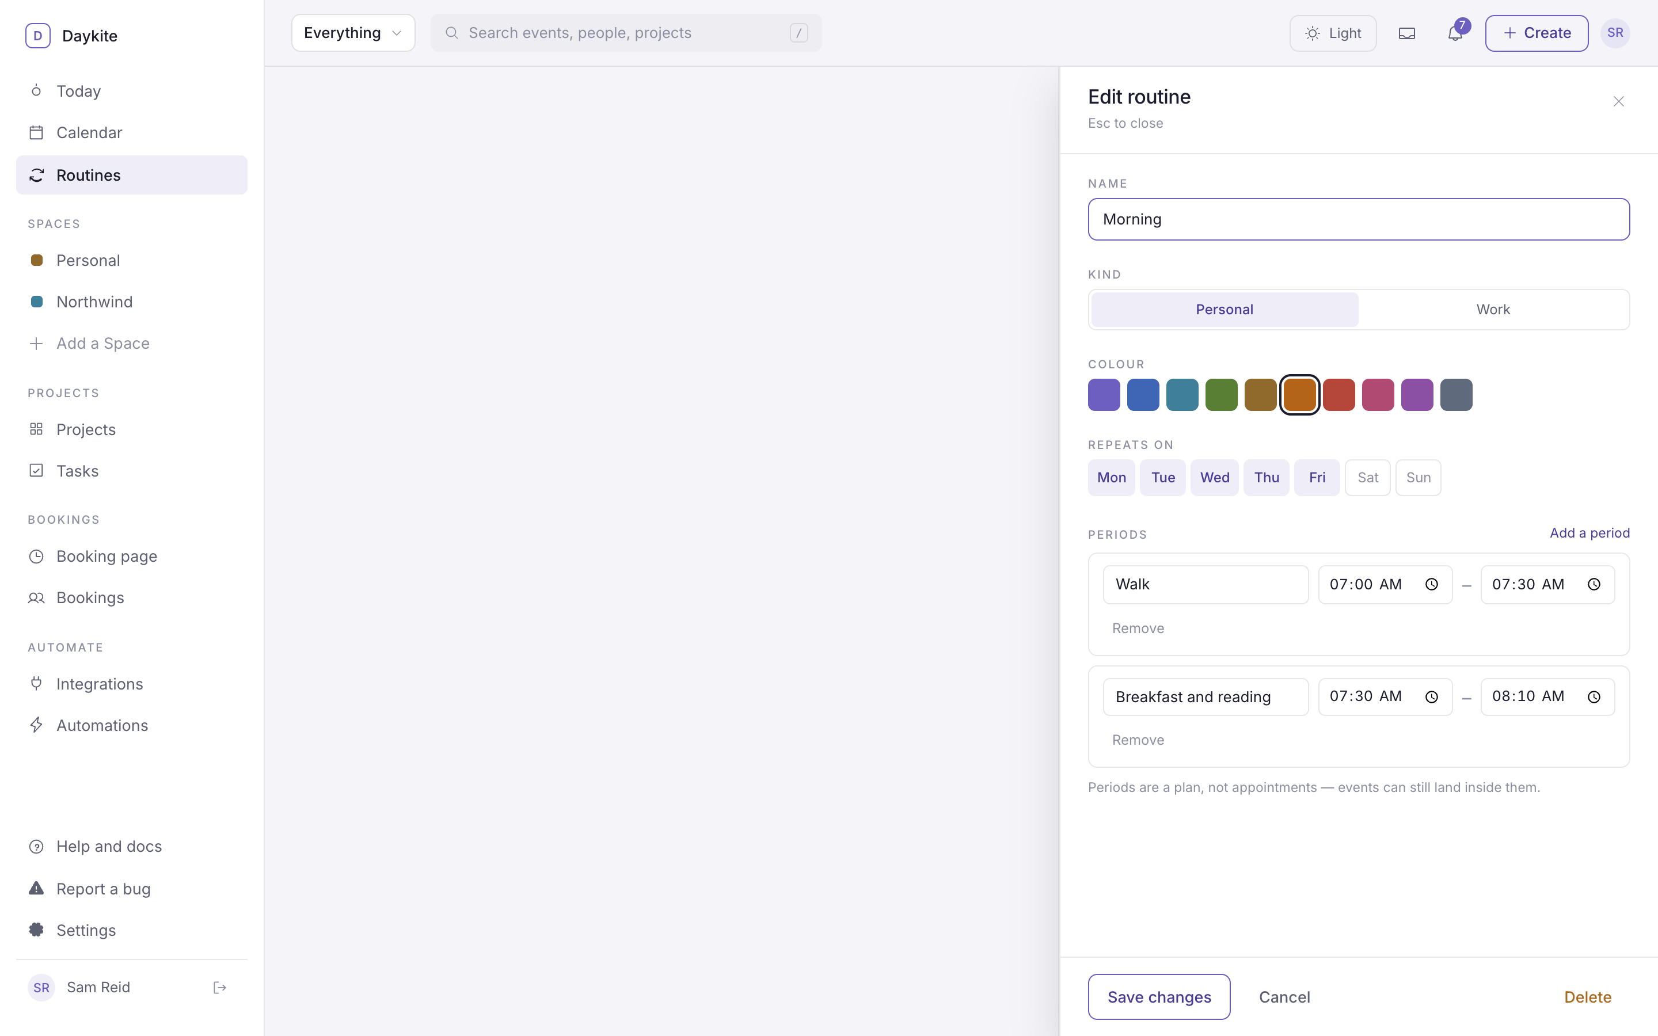Click the routine Name field
1658x1036 pixels.
click(1359, 219)
